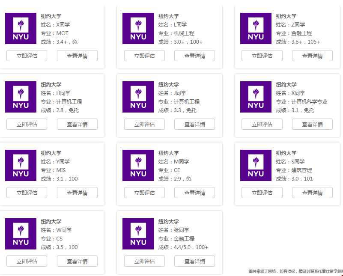Open M同学's details via 查看详情

pos(195,193)
